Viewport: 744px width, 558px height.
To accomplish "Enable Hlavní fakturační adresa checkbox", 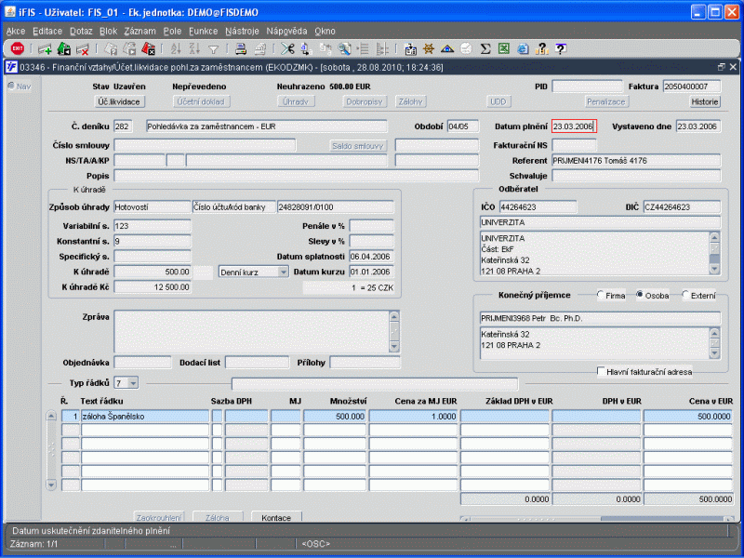I will (x=602, y=371).
